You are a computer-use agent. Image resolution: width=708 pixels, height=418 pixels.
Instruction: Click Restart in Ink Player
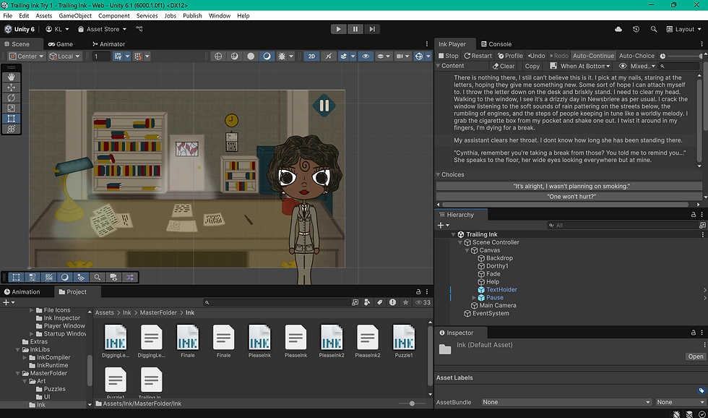478,56
